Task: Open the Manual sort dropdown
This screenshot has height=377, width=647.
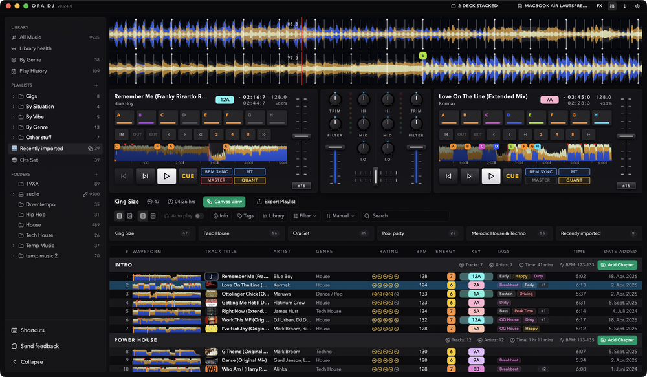Action: pos(340,216)
